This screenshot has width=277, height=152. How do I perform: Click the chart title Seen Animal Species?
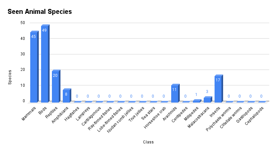[40, 12]
